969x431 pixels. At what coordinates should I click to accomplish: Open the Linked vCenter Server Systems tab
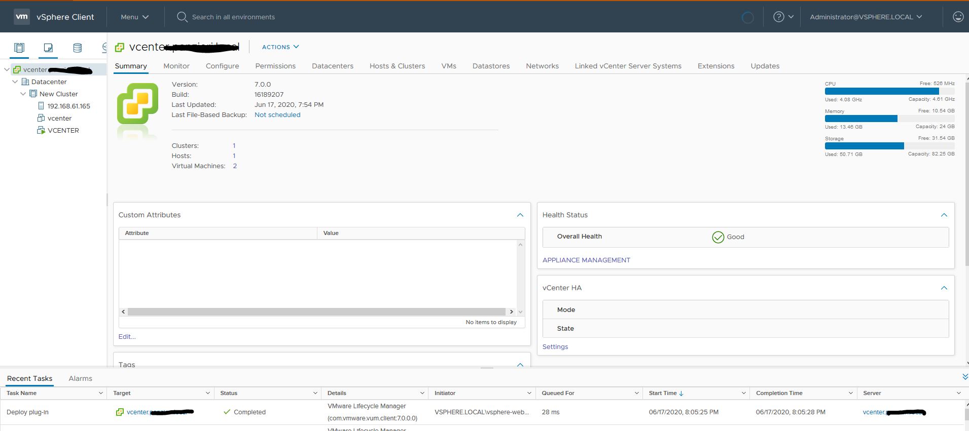(628, 66)
